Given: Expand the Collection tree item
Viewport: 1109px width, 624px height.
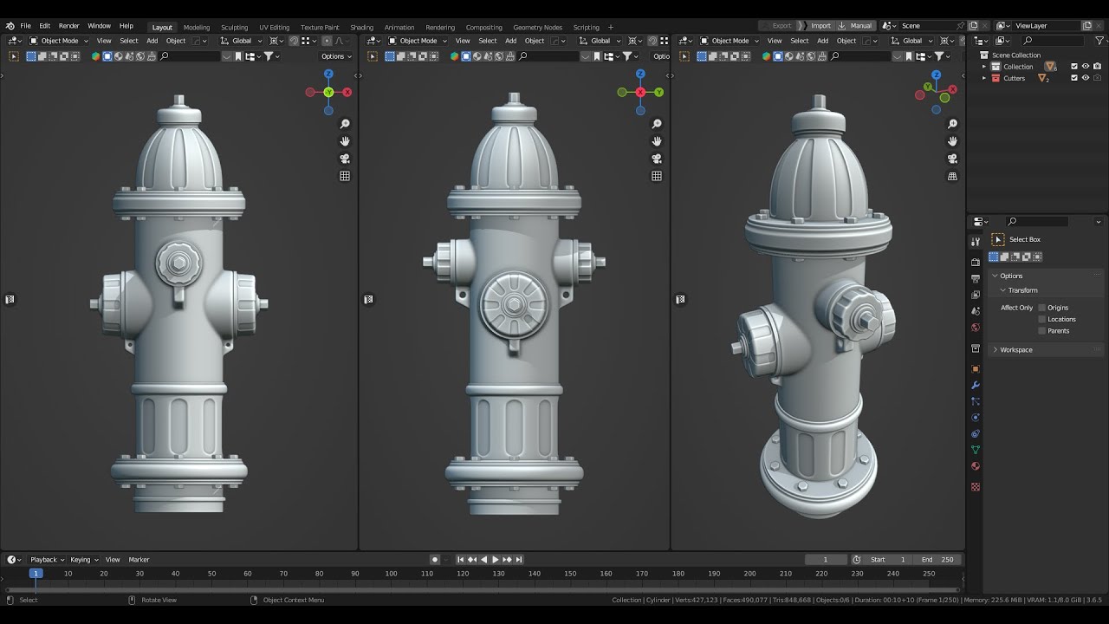Looking at the screenshot, I should click(984, 67).
